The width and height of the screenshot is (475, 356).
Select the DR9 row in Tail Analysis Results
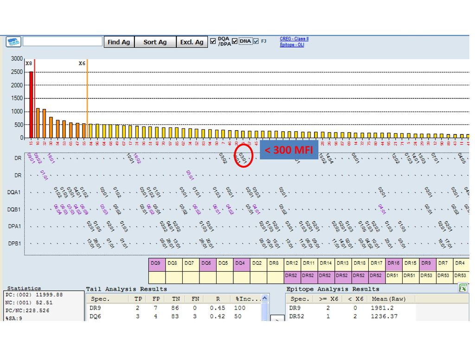pyautogui.click(x=174, y=308)
